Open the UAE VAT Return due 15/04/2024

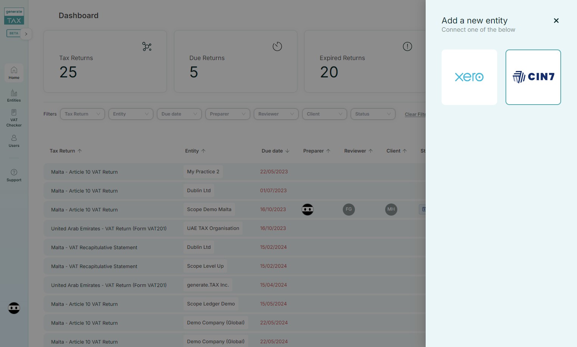coord(109,285)
